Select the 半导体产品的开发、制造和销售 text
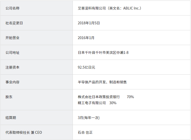Screen dimensions: 191x140 click(102, 82)
